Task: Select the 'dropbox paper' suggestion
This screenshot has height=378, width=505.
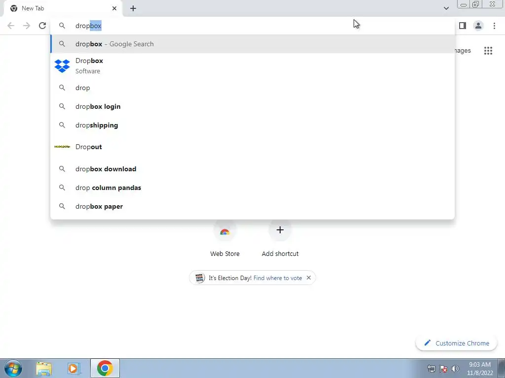Action: [x=252, y=206]
